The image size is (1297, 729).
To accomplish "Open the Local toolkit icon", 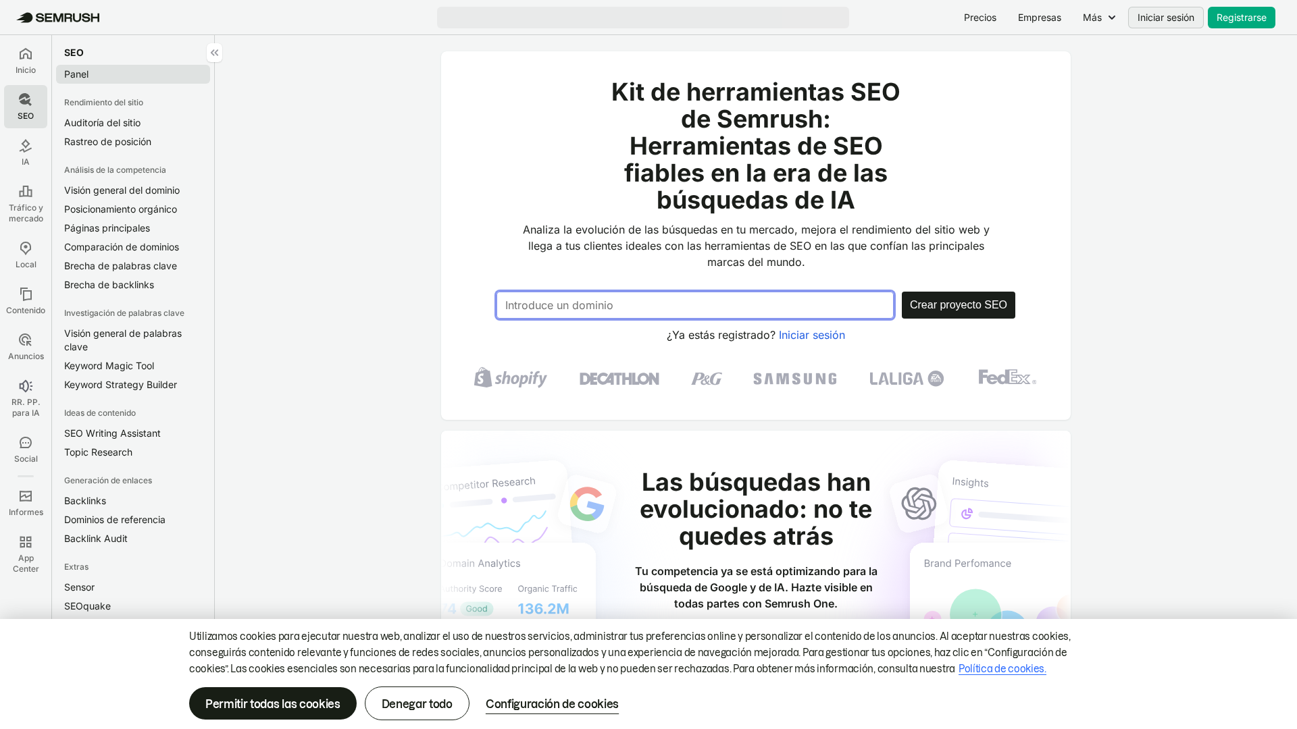I will (26, 255).
